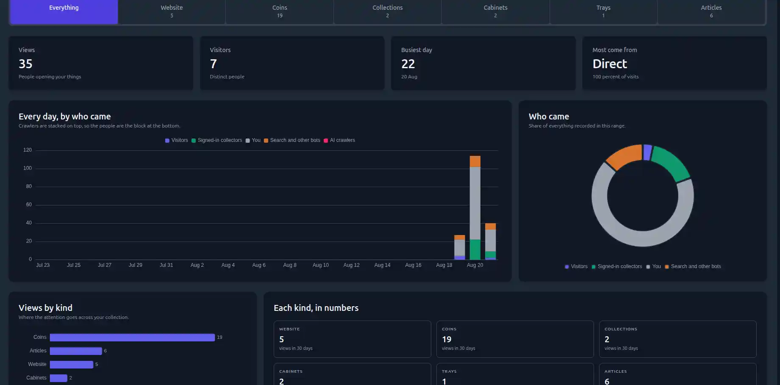The image size is (780, 385).
Task: Open the Coins card showing 19 views
Action: point(515,339)
